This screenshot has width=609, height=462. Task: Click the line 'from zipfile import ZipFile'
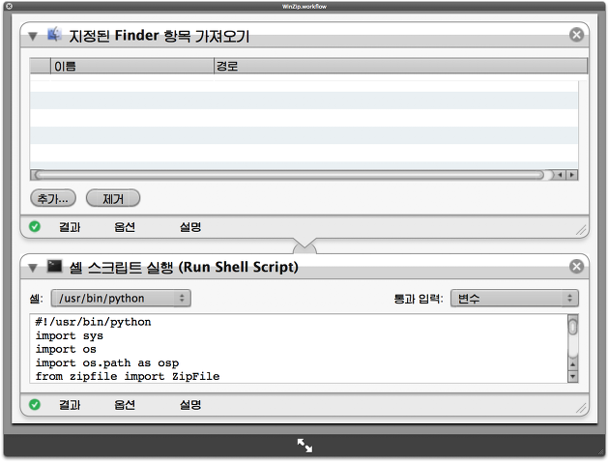[128, 376]
